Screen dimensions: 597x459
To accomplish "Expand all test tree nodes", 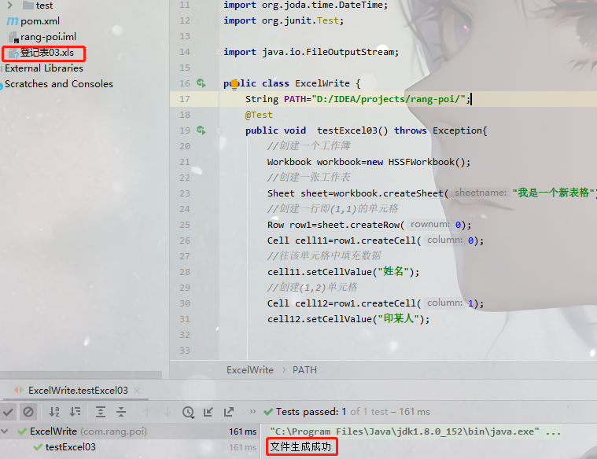I will pyautogui.click(x=101, y=412).
